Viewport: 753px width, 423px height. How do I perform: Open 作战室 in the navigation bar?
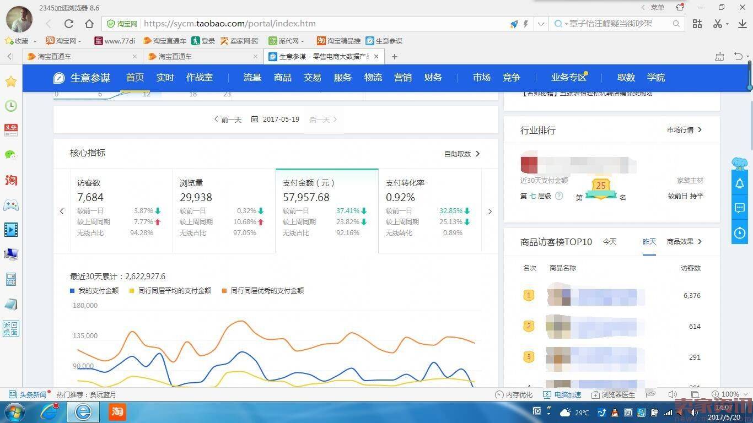pyautogui.click(x=199, y=78)
